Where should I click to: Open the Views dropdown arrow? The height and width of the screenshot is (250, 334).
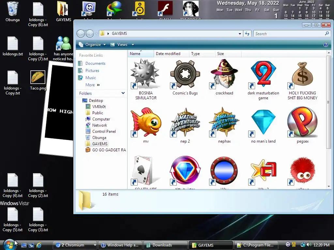point(133,45)
